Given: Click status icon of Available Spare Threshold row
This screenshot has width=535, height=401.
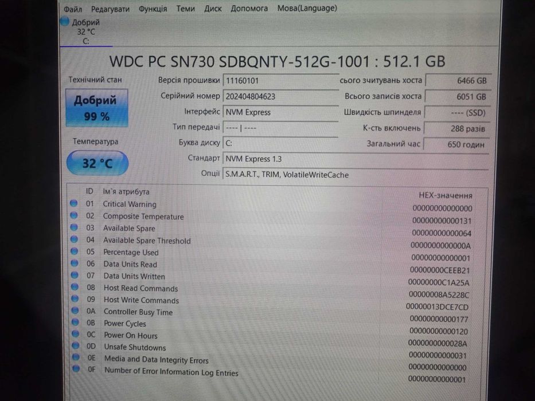Looking at the screenshot, I should (74, 239).
